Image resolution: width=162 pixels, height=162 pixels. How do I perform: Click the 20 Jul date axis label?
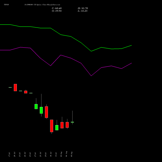pos(15,155)
